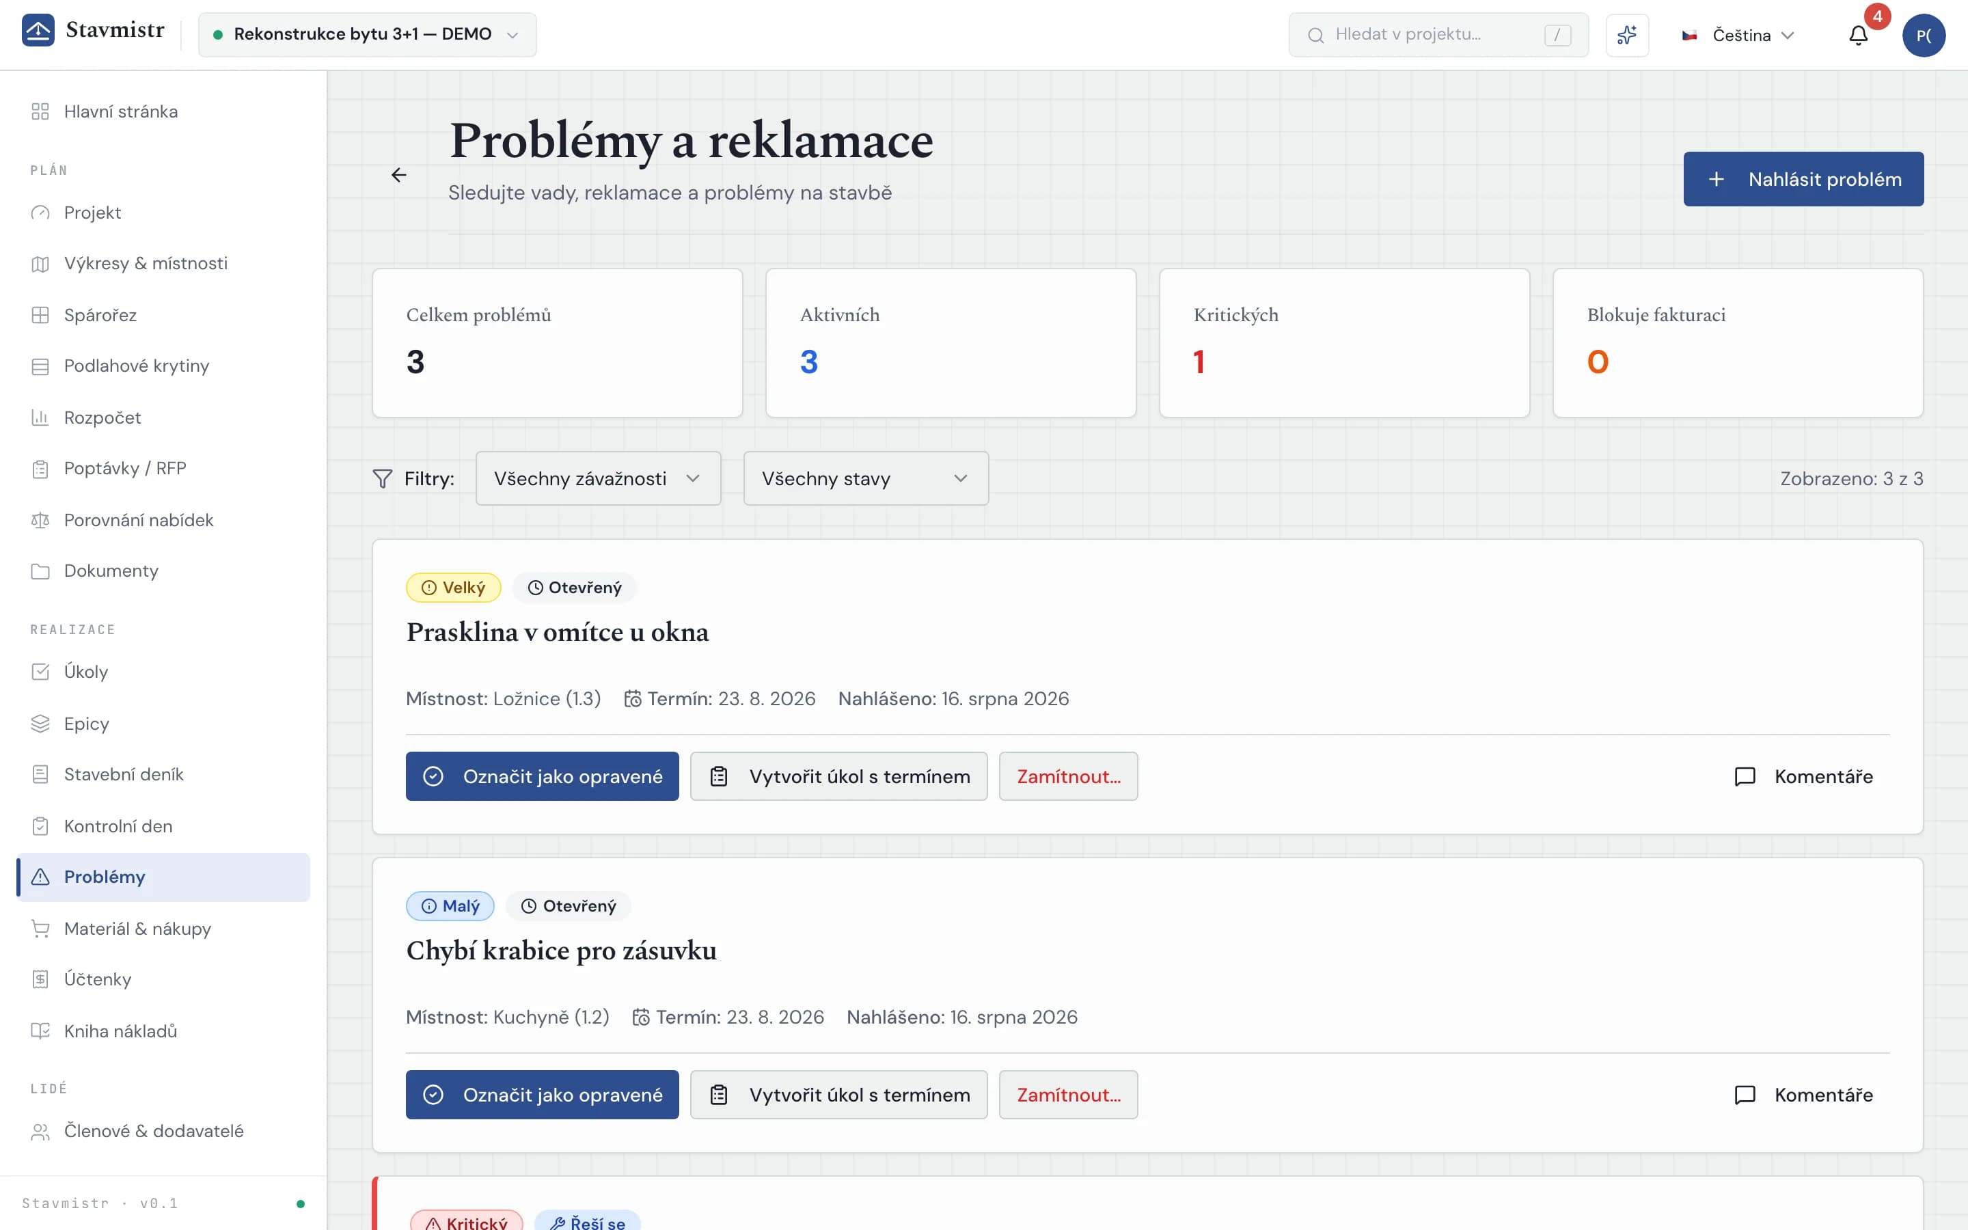This screenshot has width=1968, height=1230.
Task: Reject the Chybí krabice pro zásuvku issue
Action: 1068,1094
